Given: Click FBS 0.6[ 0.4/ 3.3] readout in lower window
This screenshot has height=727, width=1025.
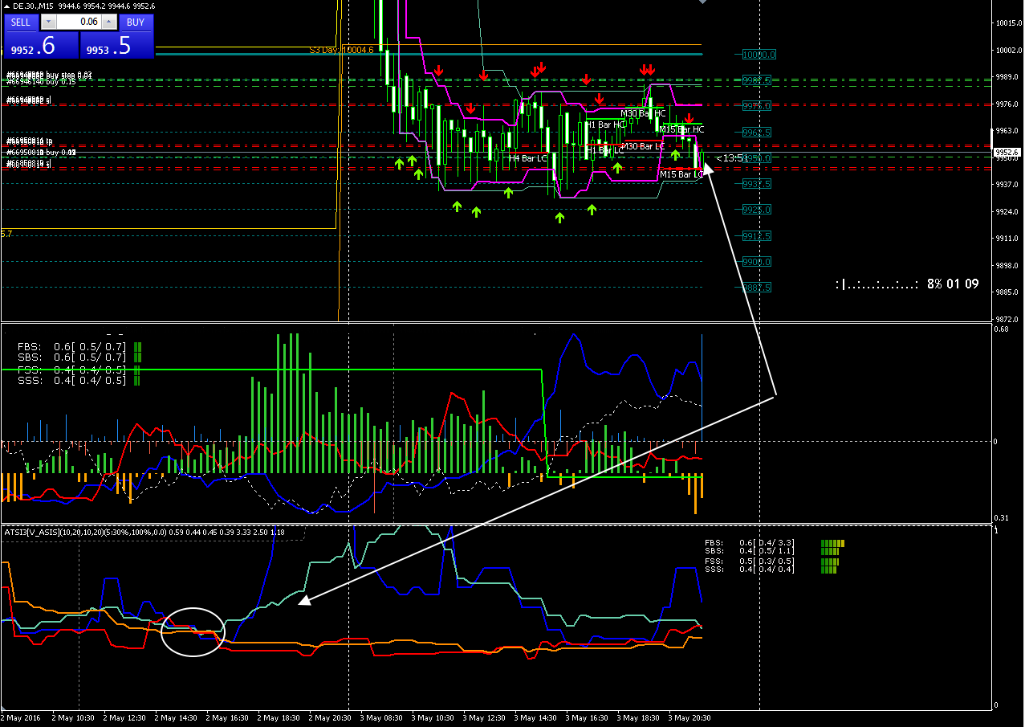Looking at the screenshot, I should [749, 543].
